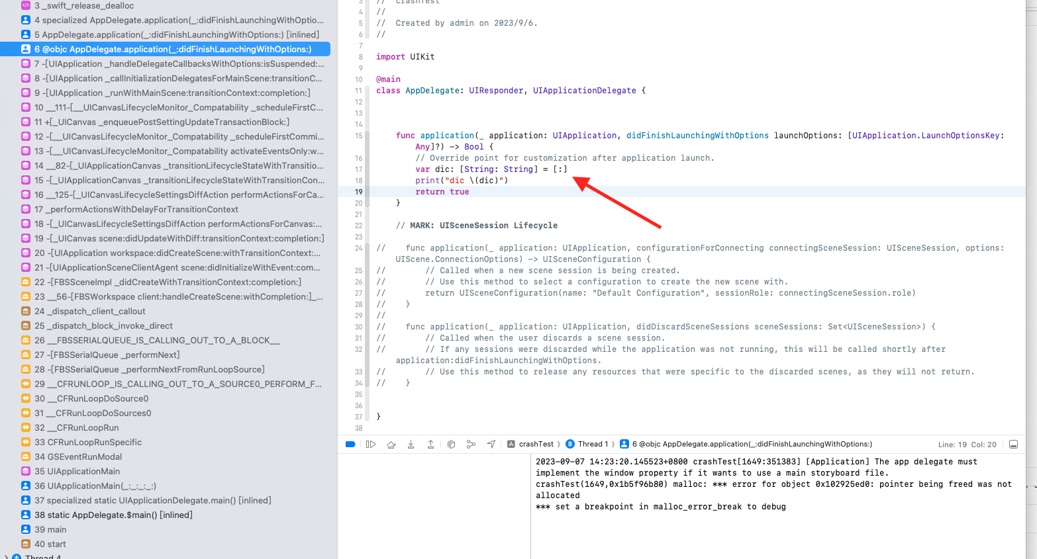Select frame 14 __82-[_UIApplicationCanvas entry
Image resolution: width=1037 pixels, height=559 pixels.
166,165
